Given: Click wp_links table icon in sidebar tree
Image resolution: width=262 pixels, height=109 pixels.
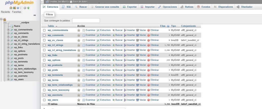Looking at the screenshot, I should tap(12, 47).
